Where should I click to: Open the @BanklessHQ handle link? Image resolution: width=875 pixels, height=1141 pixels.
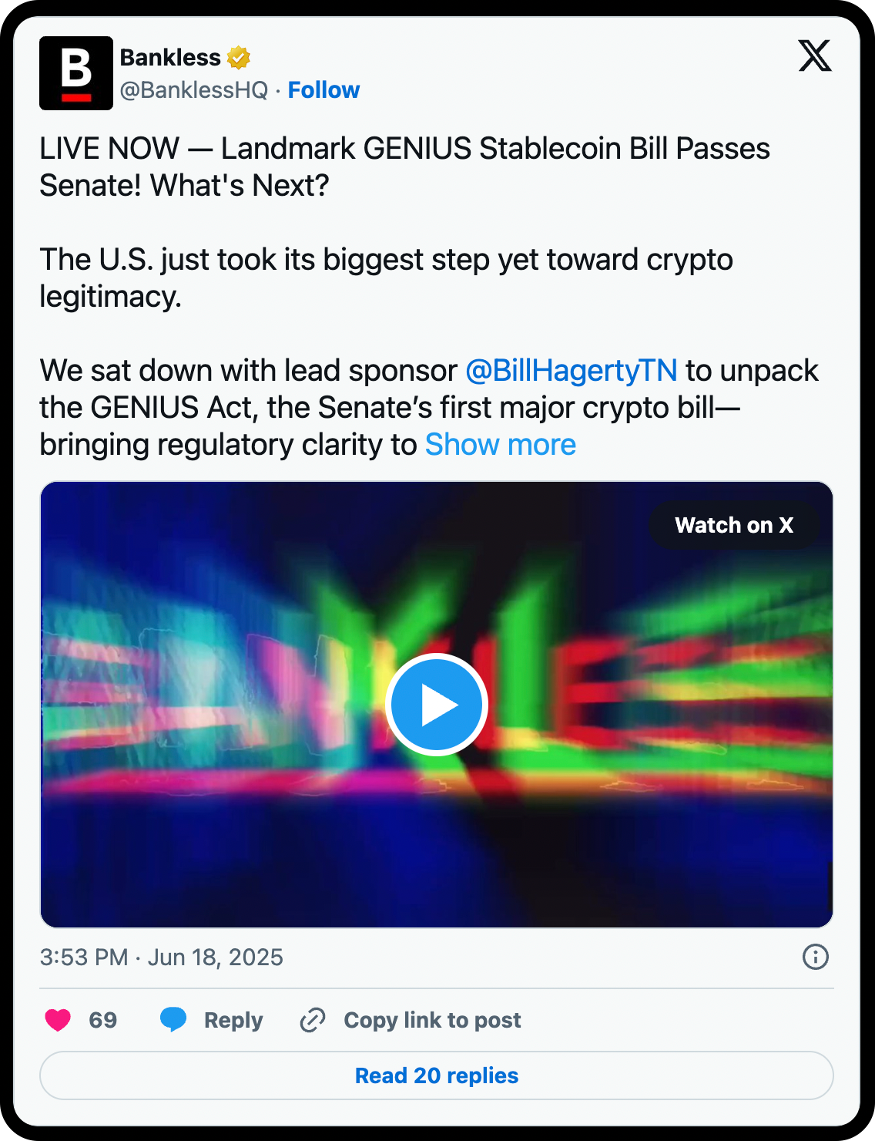[193, 90]
